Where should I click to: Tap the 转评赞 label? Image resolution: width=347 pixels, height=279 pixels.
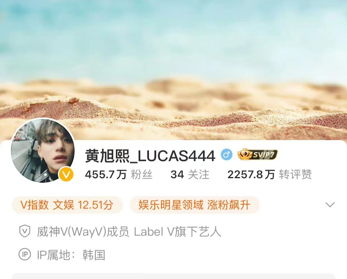[x=295, y=175]
